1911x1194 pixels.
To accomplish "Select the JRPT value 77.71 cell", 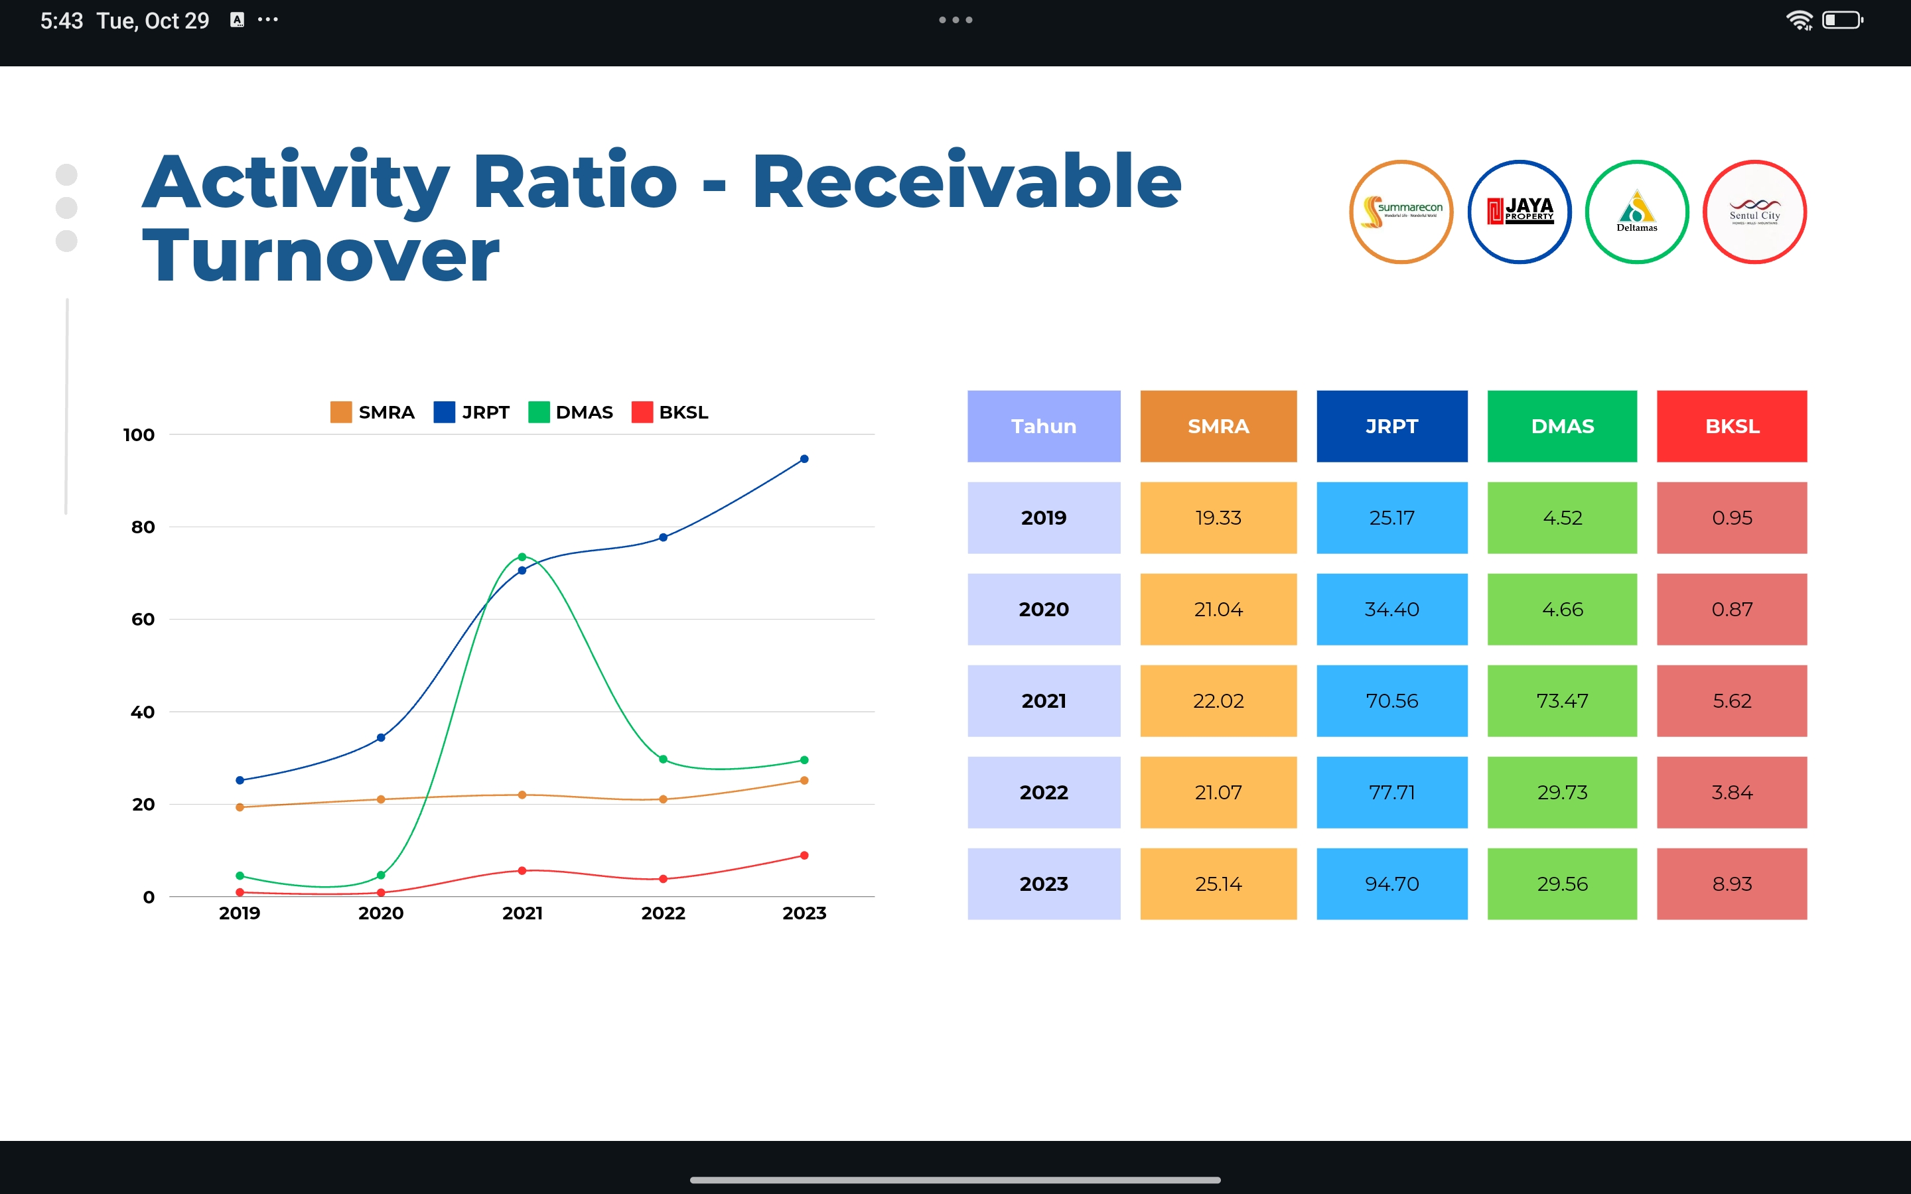I will click(1392, 793).
